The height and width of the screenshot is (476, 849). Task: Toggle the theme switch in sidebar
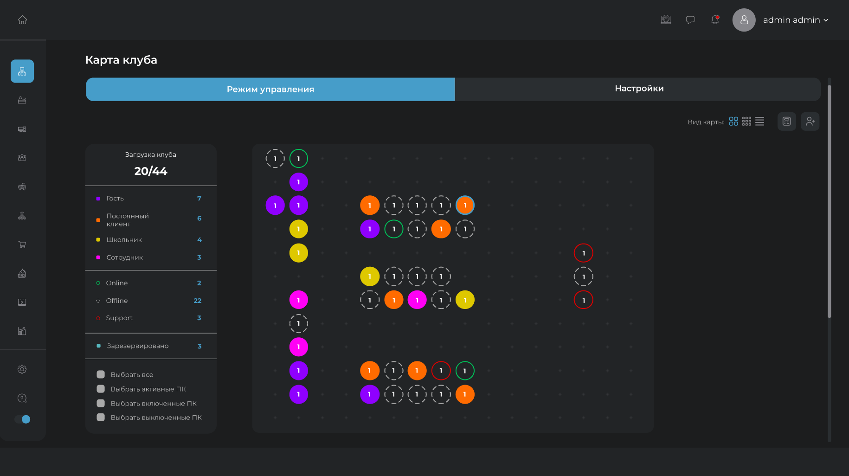point(22,419)
